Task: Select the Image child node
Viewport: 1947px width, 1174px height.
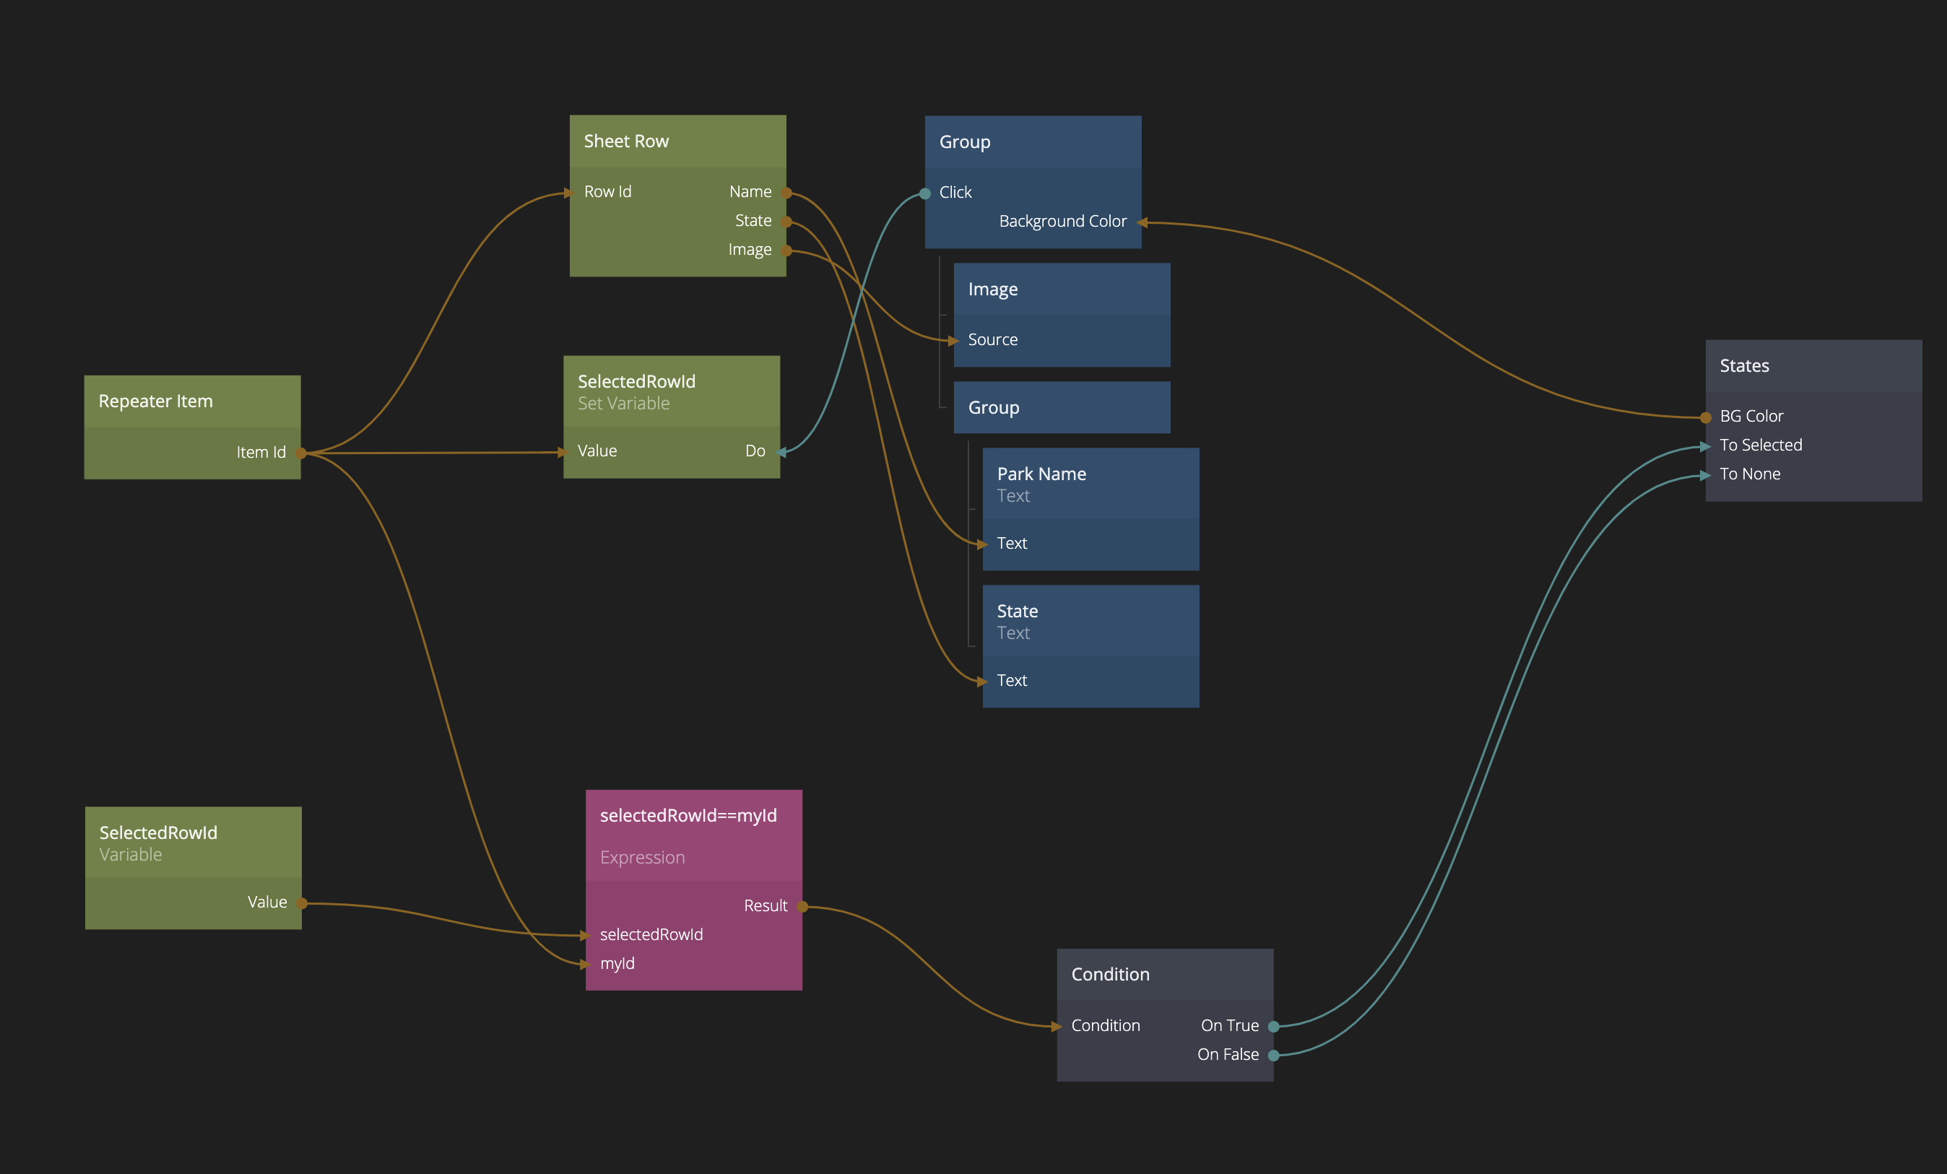Action: click(992, 289)
